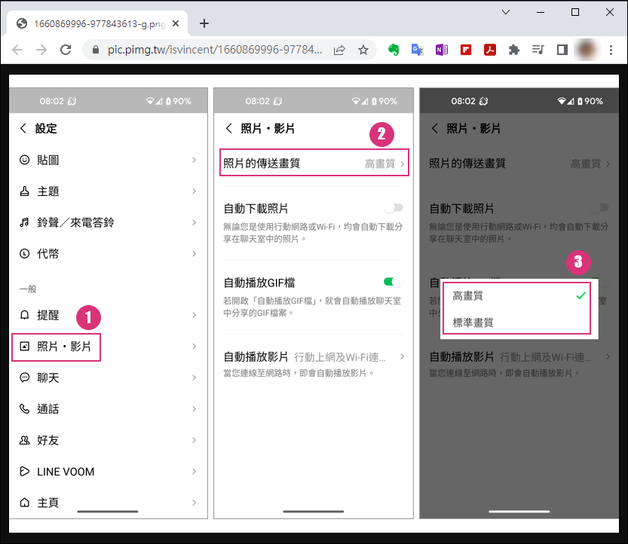The height and width of the screenshot is (544, 628).
Task: Open chevron beside 高畫質 in the middle screen
Action: pyautogui.click(x=402, y=164)
